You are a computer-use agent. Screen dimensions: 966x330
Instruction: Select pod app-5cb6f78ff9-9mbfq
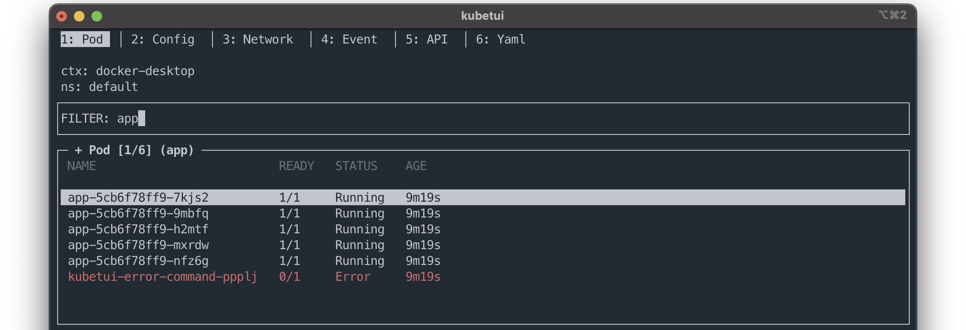(483, 213)
